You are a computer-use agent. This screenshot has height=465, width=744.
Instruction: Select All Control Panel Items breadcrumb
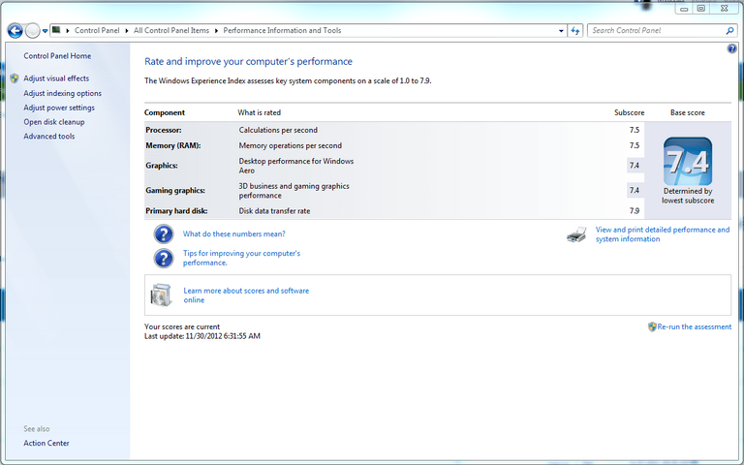[171, 30]
